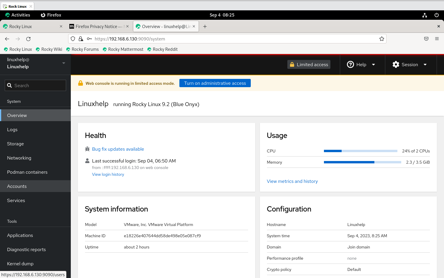Open Rocky Reddit bookmark
Image resolution: width=444 pixels, height=278 pixels.
(163, 49)
